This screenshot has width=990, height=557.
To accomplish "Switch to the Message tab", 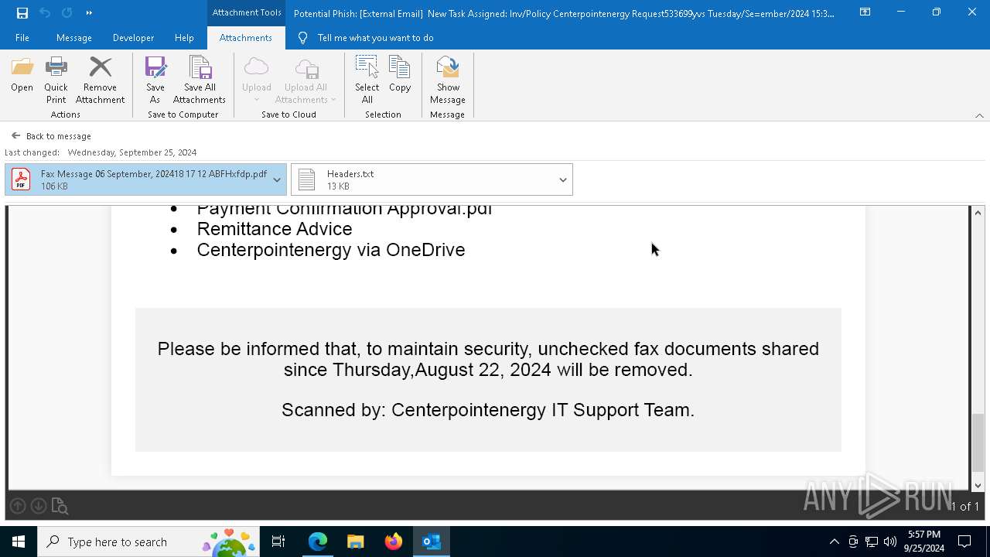I will [x=74, y=37].
